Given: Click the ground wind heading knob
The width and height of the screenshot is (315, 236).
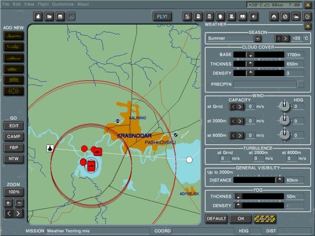Looking at the screenshot, I should [283, 106].
